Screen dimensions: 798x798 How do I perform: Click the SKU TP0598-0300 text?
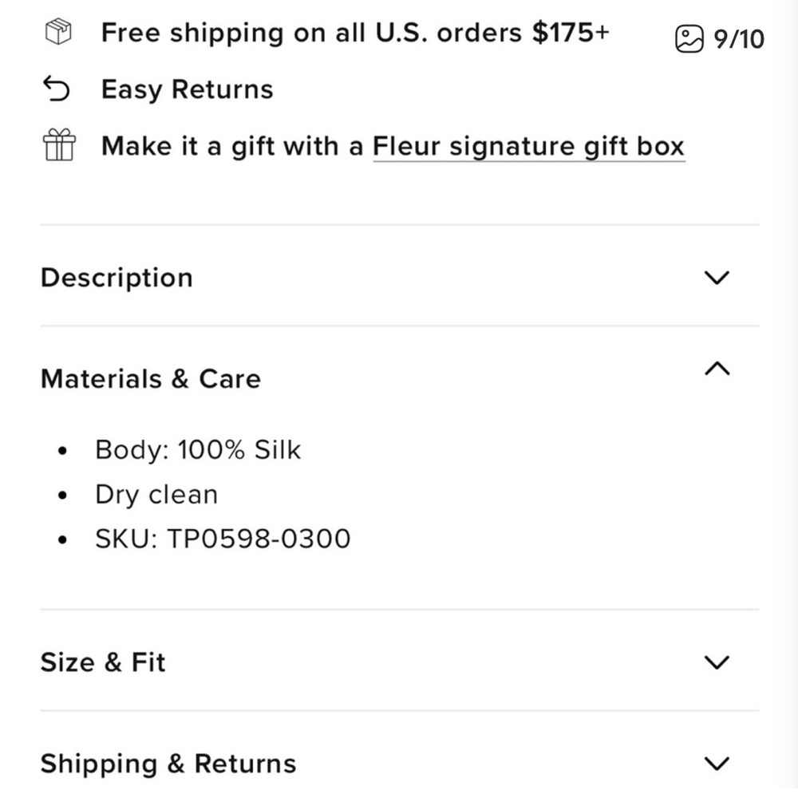(223, 539)
